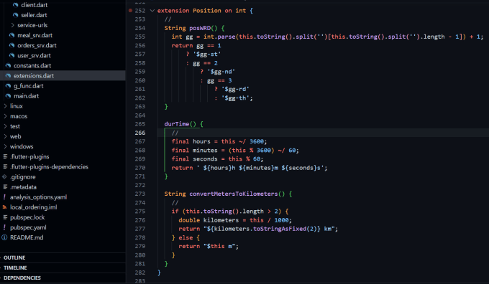
Task: Open g_func.dart file
Action: pyautogui.click(x=28, y=86)
